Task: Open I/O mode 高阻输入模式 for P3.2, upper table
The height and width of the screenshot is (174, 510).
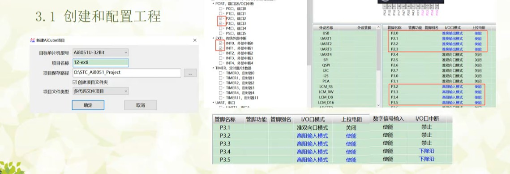Action: (x=452, y=87)
